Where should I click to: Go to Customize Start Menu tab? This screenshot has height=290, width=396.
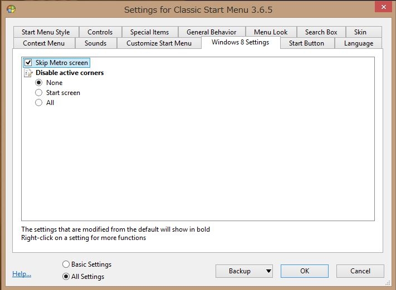point(159,43)
